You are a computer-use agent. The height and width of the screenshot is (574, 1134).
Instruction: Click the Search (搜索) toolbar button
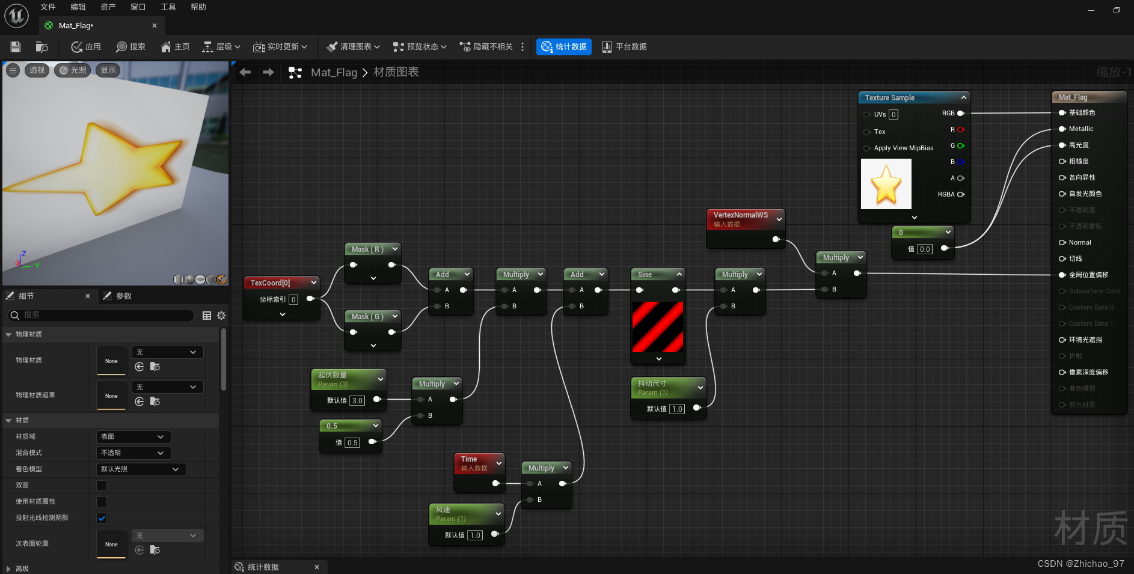(x=130, y=47)
